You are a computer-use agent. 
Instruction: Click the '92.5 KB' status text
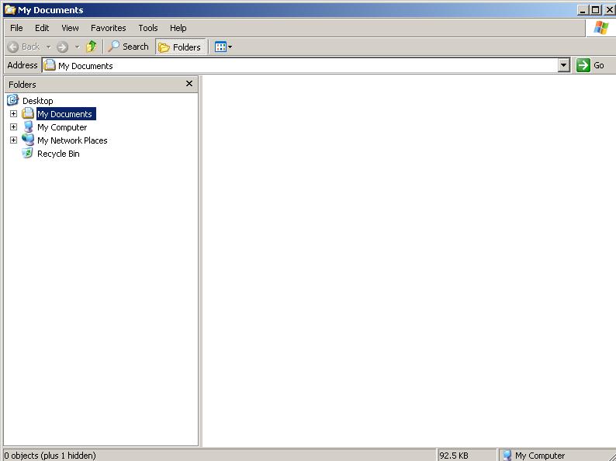click(x=454, y=456)
